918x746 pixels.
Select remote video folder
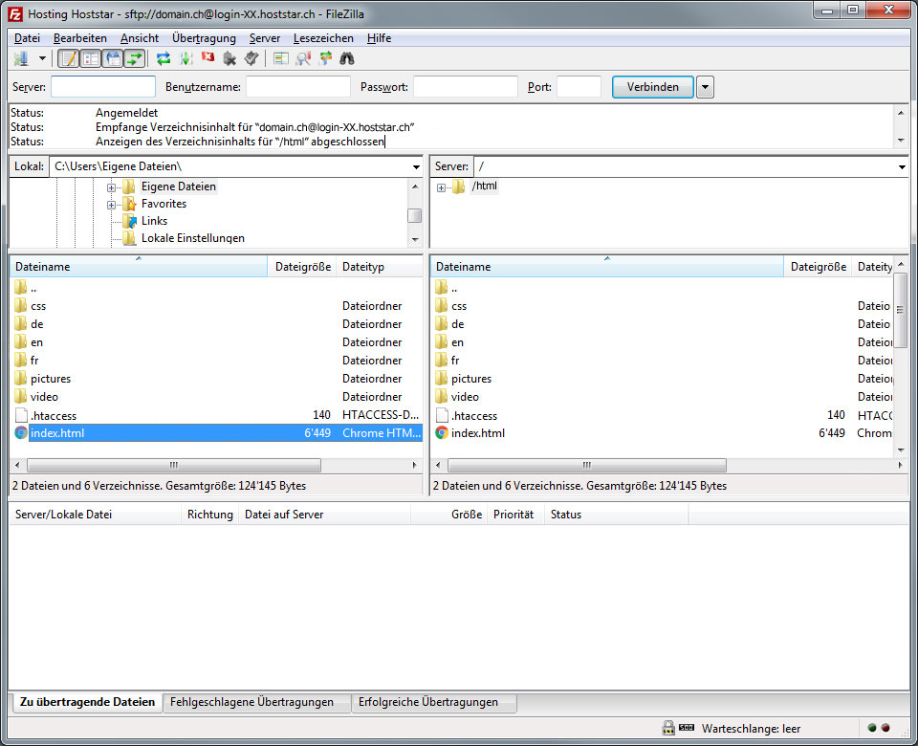click(465, 396)
